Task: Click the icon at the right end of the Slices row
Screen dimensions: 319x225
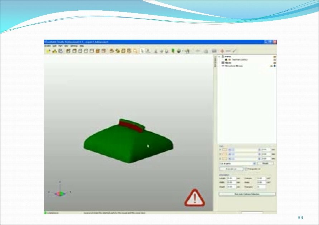Action: pyautogui.click(x=275, y=63)
